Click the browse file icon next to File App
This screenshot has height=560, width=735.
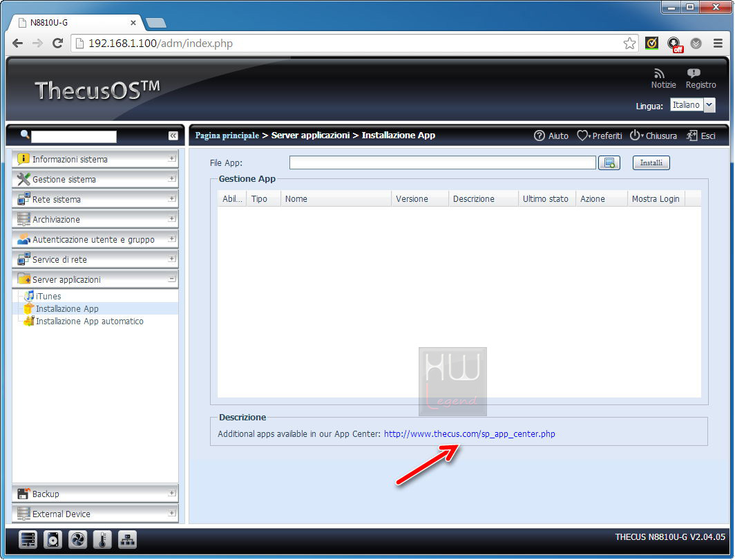tap(609, 162)
